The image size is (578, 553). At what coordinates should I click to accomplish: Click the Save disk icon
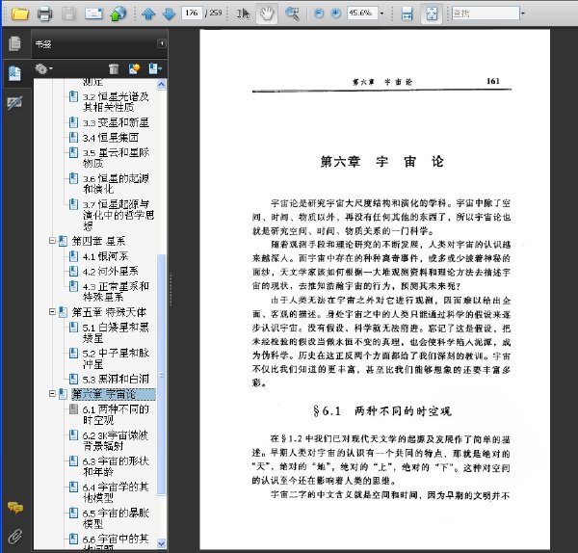68,13
